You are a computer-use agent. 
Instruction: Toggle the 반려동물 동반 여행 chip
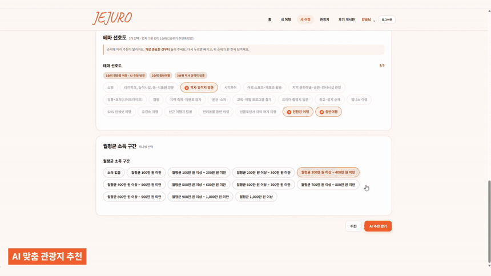click(x=216, y=112)
